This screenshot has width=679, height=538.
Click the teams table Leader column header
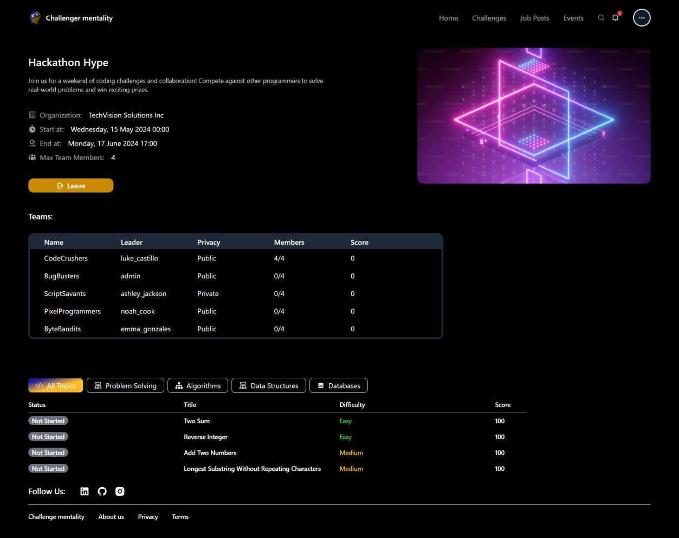coord(132,242)
